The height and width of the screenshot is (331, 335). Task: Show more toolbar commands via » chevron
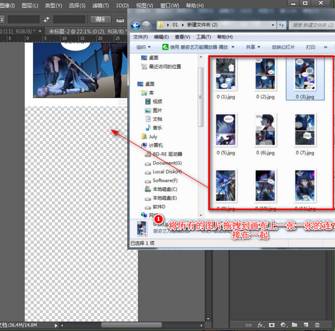[326, 47]
